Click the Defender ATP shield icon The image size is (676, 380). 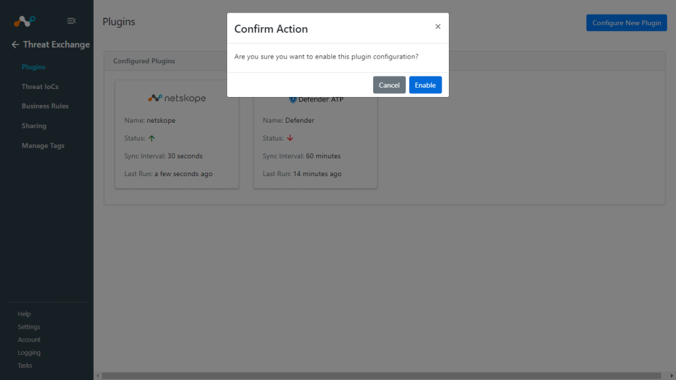pos(292,100)
